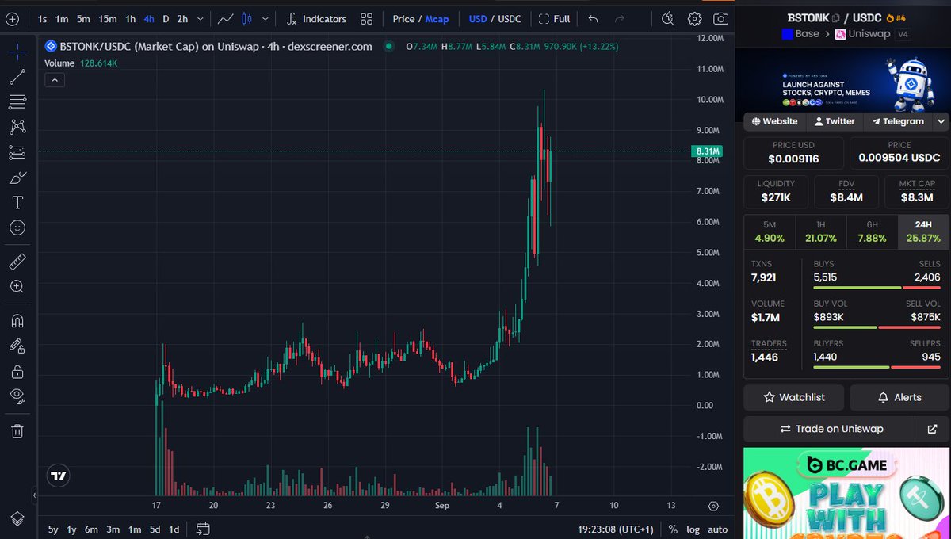
Task: Open the emoji icons tool
Action: 17,227
